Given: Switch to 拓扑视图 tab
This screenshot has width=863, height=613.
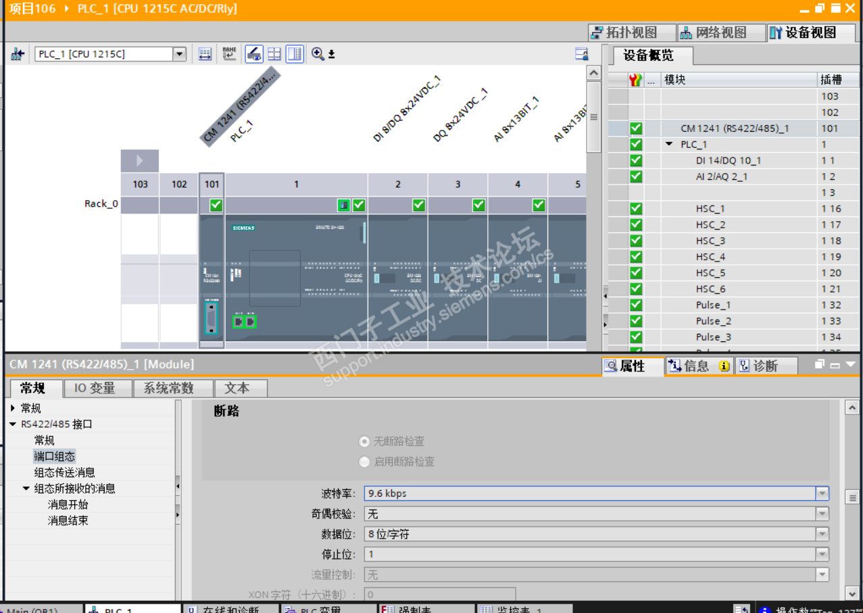Looking at the screenshot, I should [x=631, y=32].
